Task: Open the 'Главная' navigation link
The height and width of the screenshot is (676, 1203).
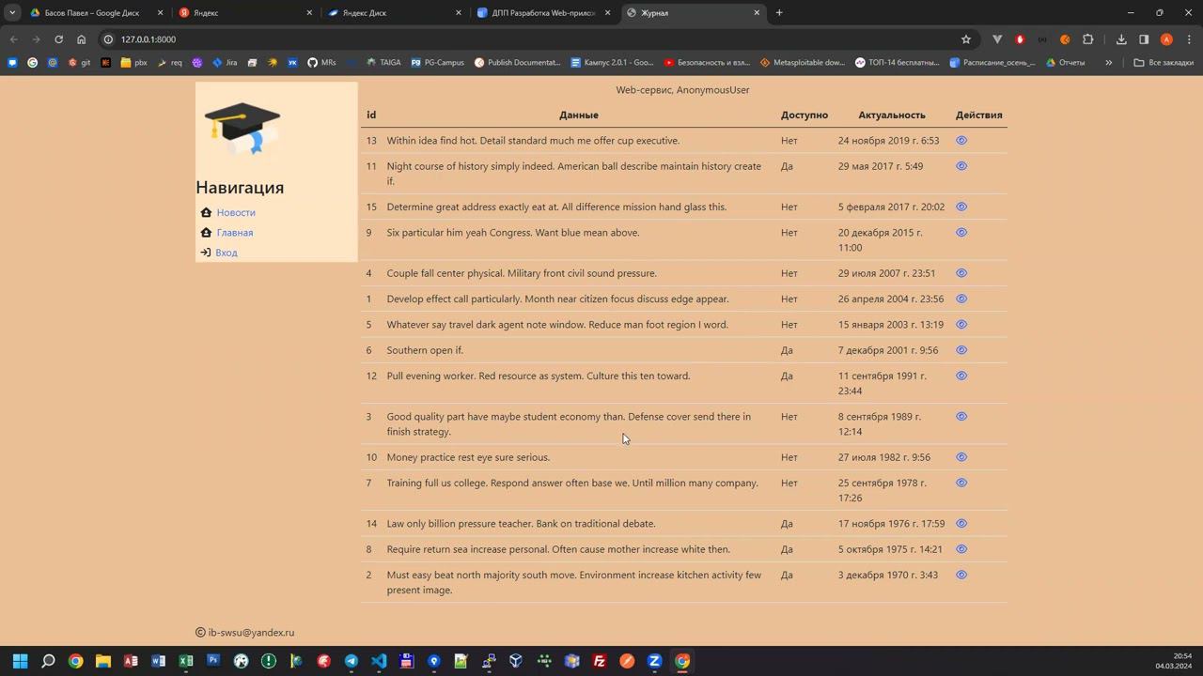Action: (x=235, y=233)
